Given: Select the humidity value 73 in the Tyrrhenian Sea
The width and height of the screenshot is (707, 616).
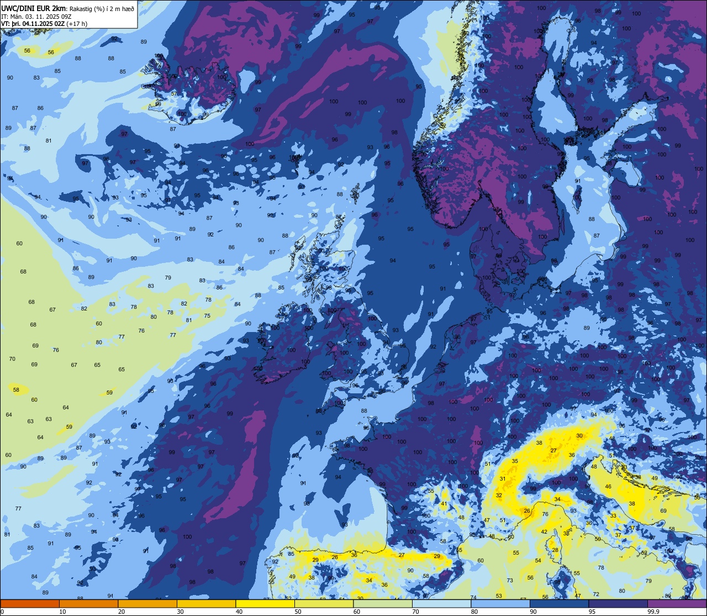Looking at the screenshot, I should (510, 580).
